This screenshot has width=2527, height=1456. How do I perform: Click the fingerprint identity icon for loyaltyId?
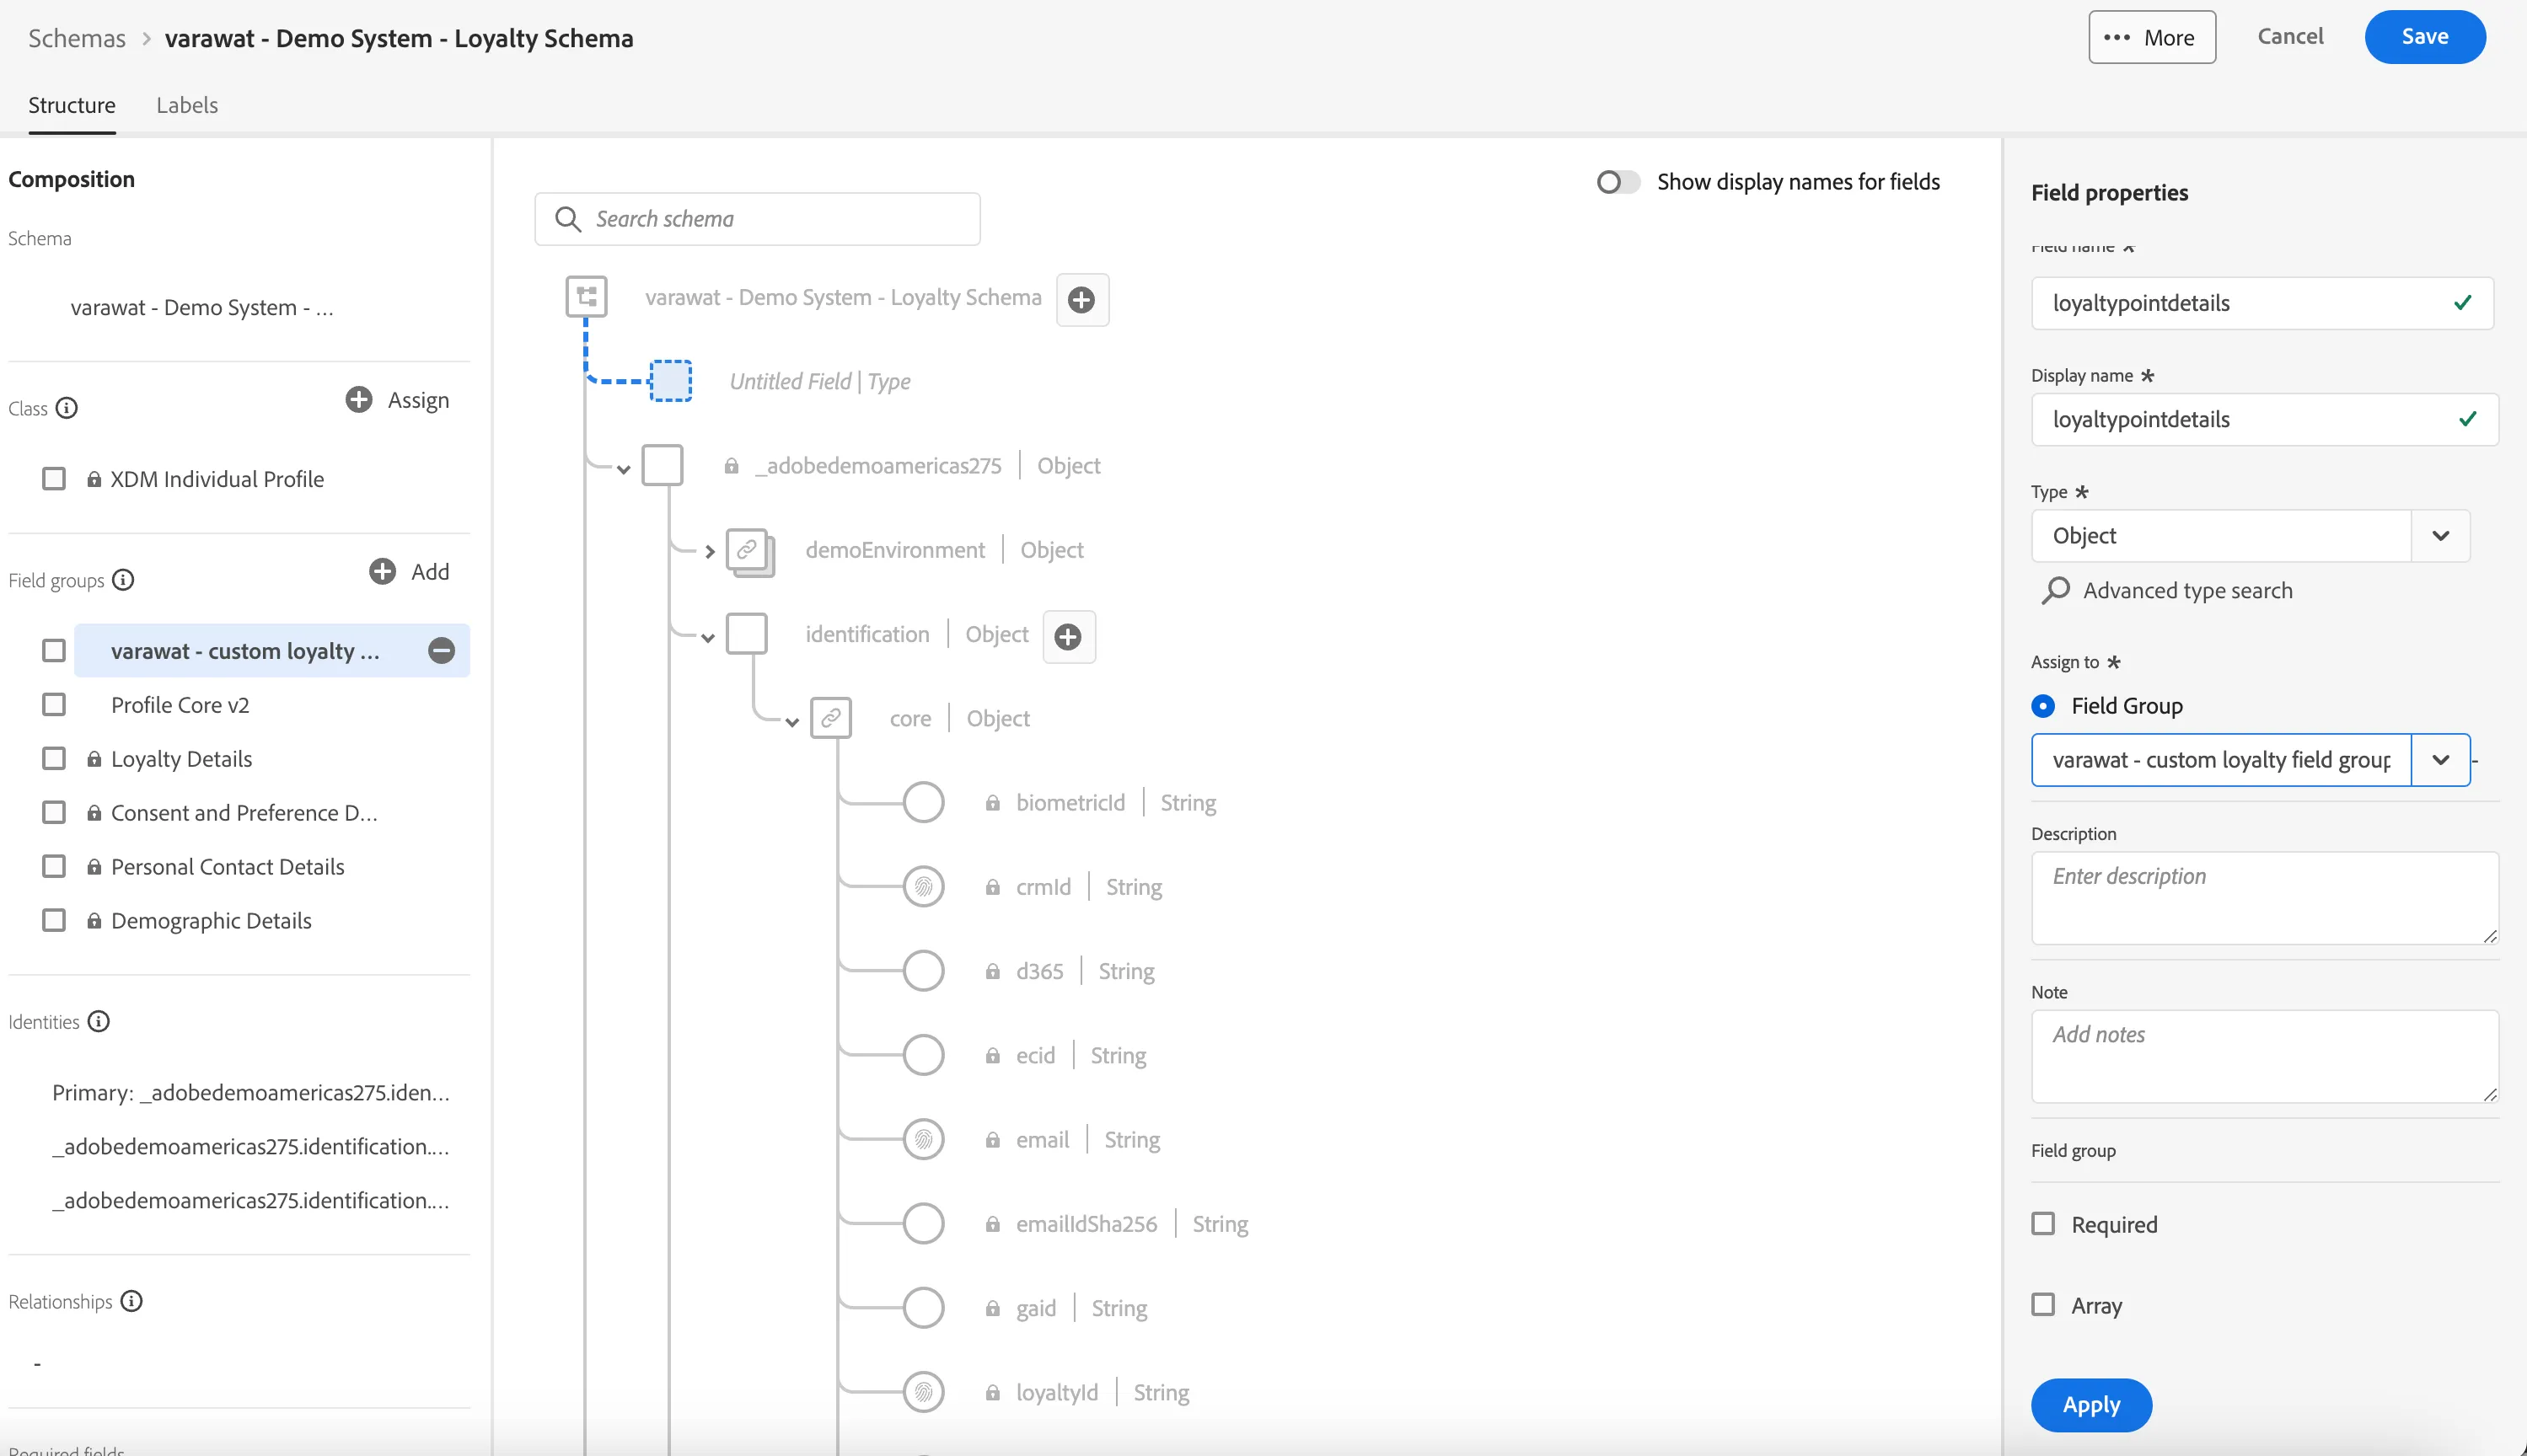tap(923, 1392)
